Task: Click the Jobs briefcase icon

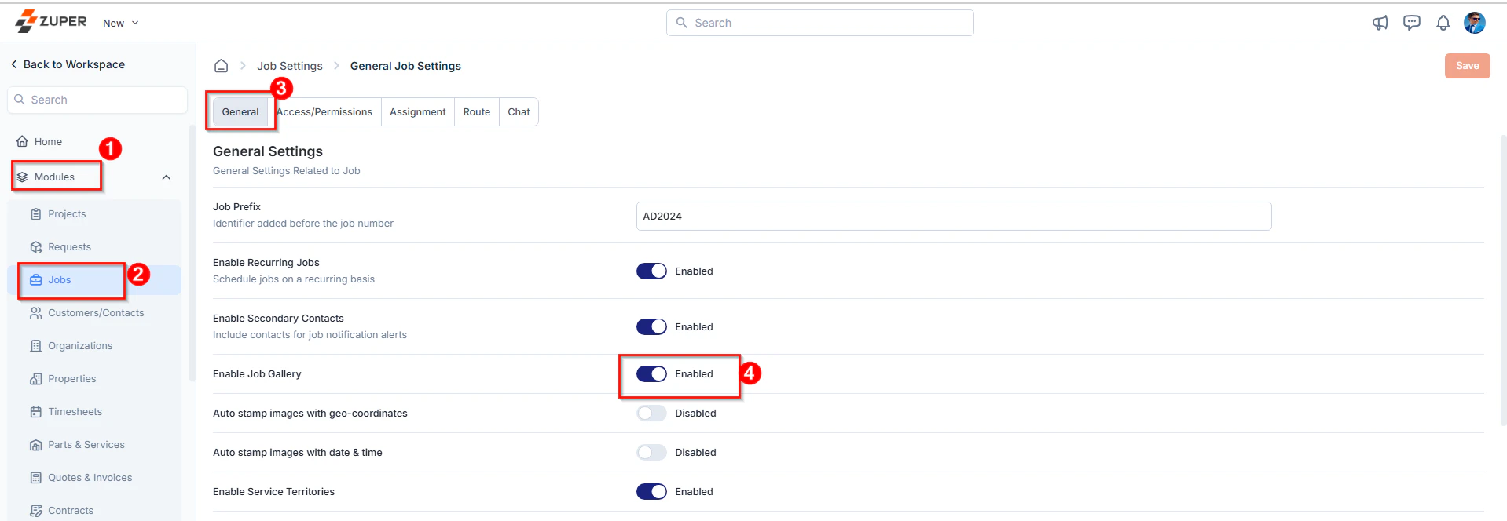Action: (x=35, y=280)
